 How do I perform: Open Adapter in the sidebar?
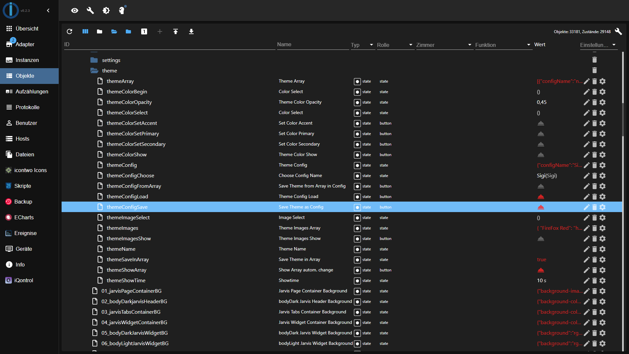point(29,45)
